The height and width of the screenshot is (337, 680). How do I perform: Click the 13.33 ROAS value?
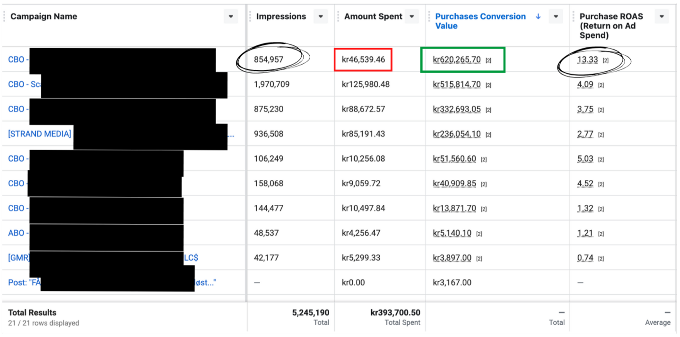pyautogui.click(x=587, y=60)
